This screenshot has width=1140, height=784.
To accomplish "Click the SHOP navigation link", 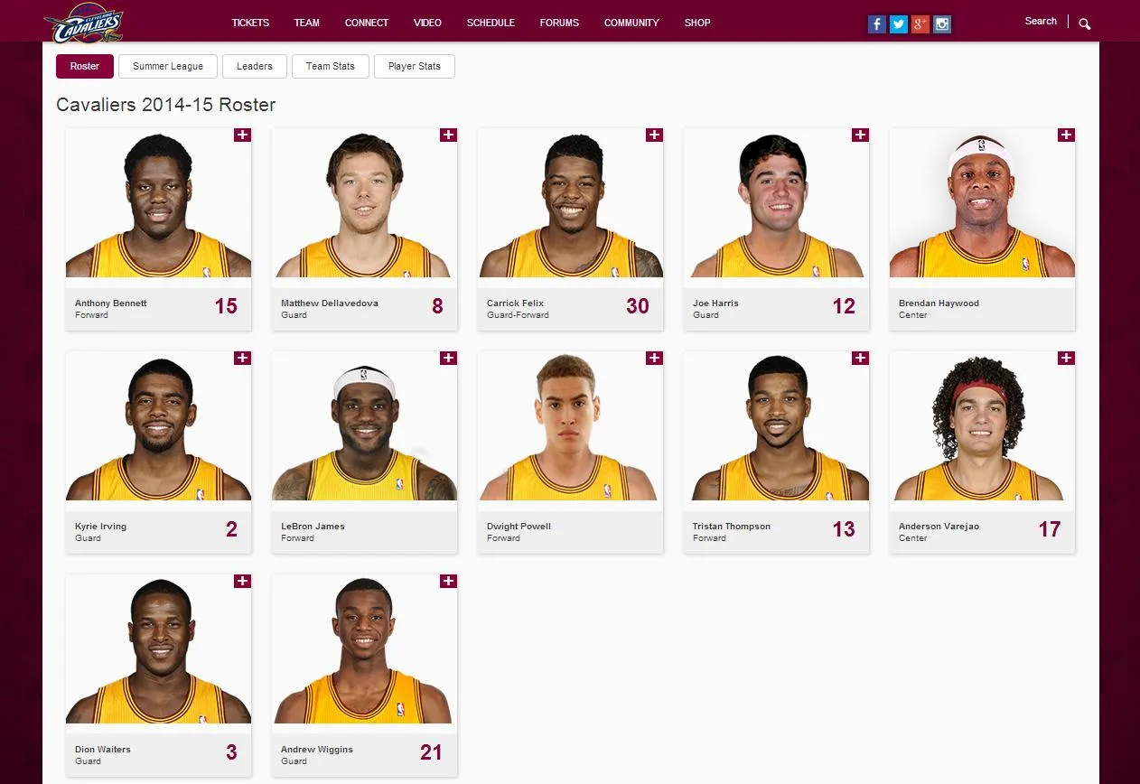I will click(x=697, y=23).
